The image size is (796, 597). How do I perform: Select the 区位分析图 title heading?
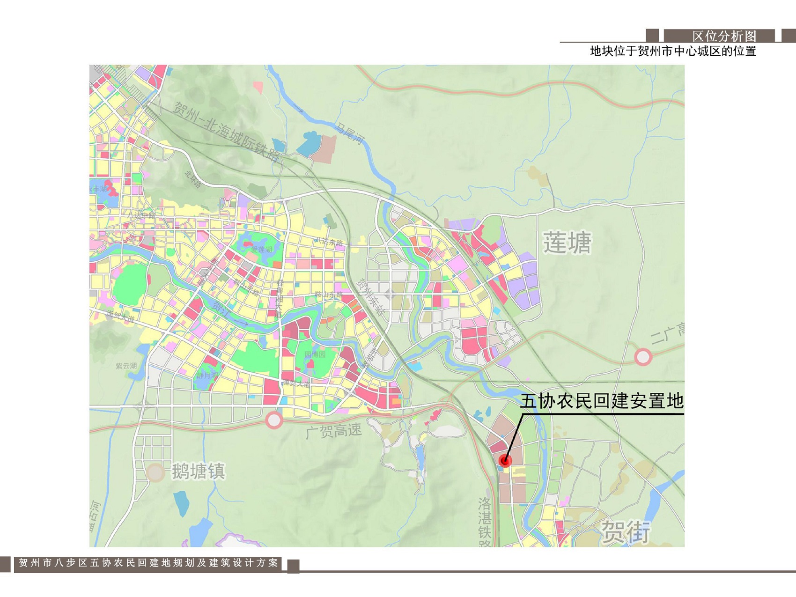click(724, 36)
